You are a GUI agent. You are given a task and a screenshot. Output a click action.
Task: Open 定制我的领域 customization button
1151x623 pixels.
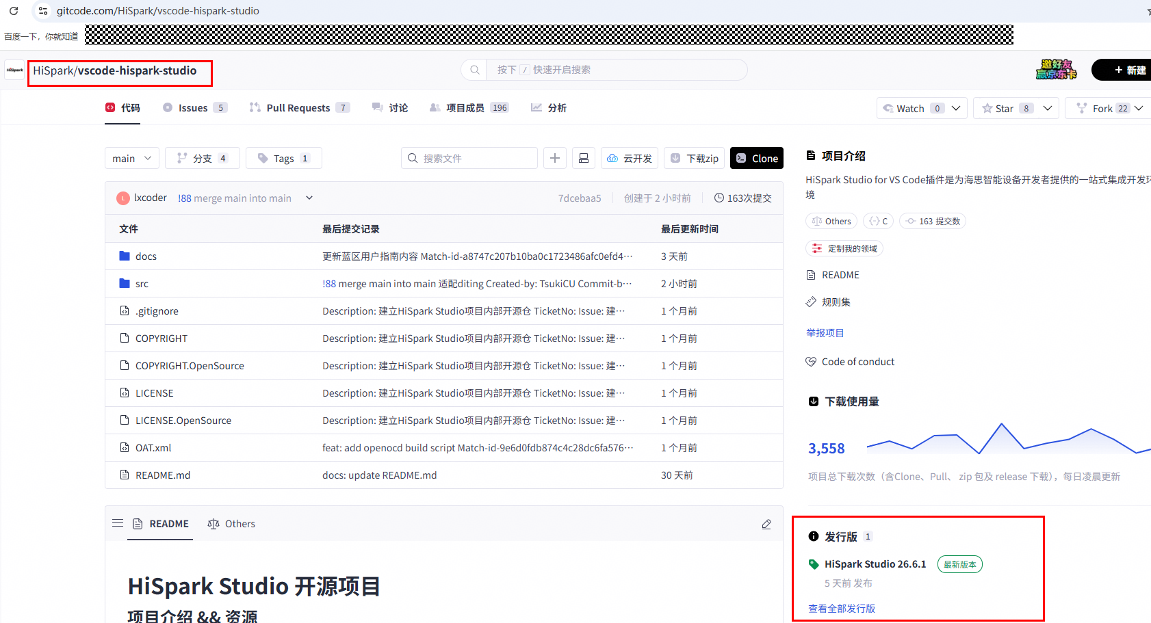click(x=844, y=248)
